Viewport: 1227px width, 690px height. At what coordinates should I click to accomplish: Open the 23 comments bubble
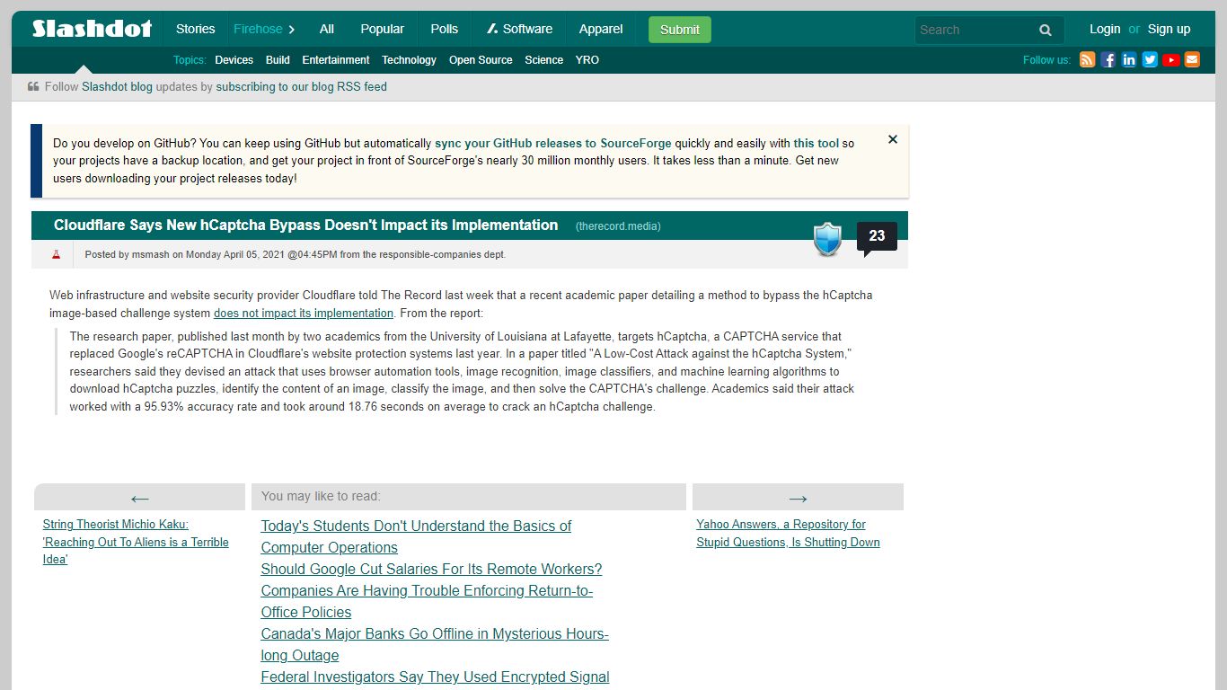877,237
